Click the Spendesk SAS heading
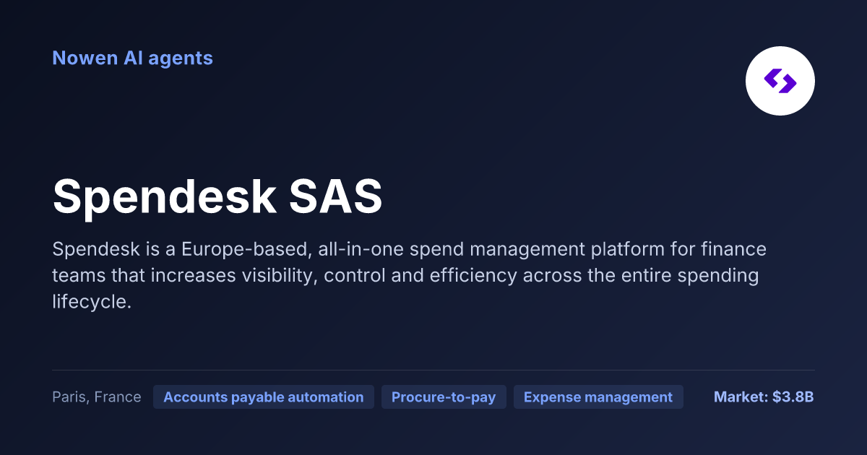 tap(217, 196)
